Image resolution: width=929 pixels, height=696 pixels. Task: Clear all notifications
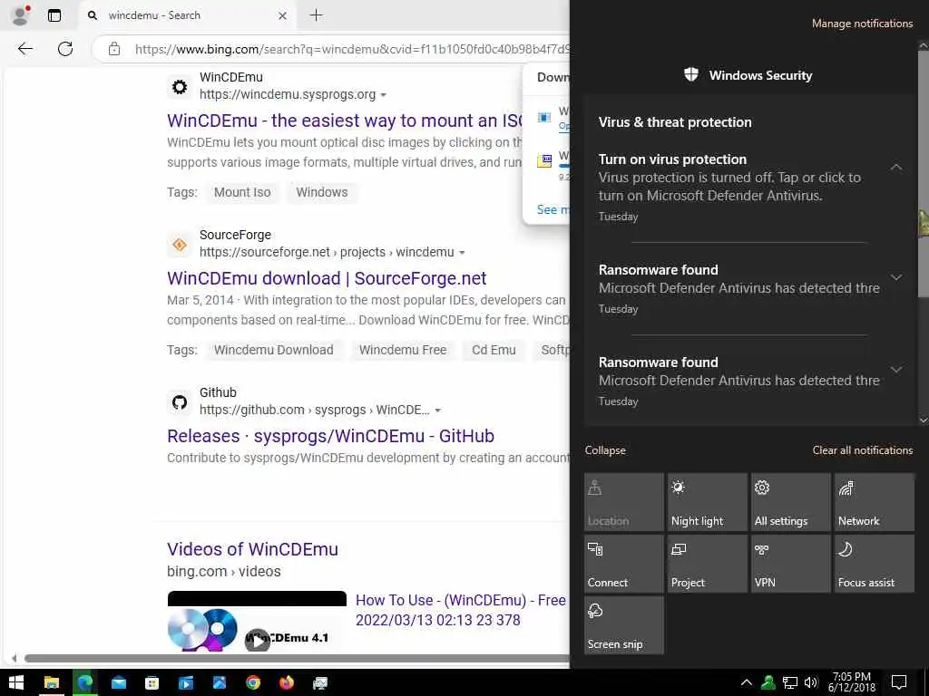click(862, 450)
